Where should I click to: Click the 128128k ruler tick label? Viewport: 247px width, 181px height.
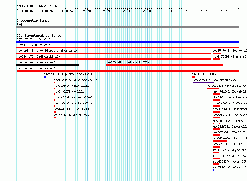click(x=27, y=11)
